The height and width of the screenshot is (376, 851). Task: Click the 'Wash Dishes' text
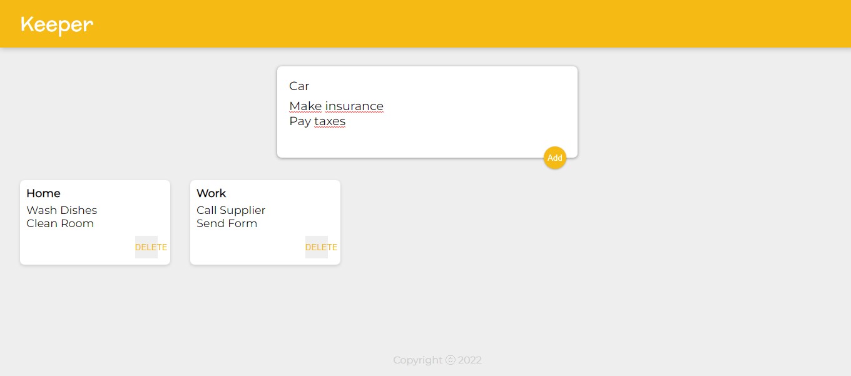click(x=61, y=210)
